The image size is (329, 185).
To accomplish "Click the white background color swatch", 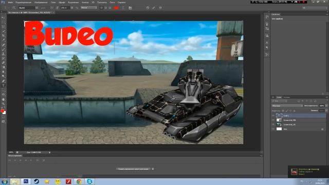I will click(5, 113).
